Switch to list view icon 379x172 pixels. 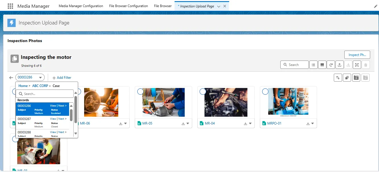pyautogui.click(x=313, y=65)
